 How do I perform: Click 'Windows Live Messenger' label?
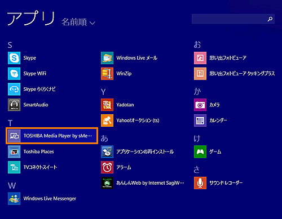50,199
